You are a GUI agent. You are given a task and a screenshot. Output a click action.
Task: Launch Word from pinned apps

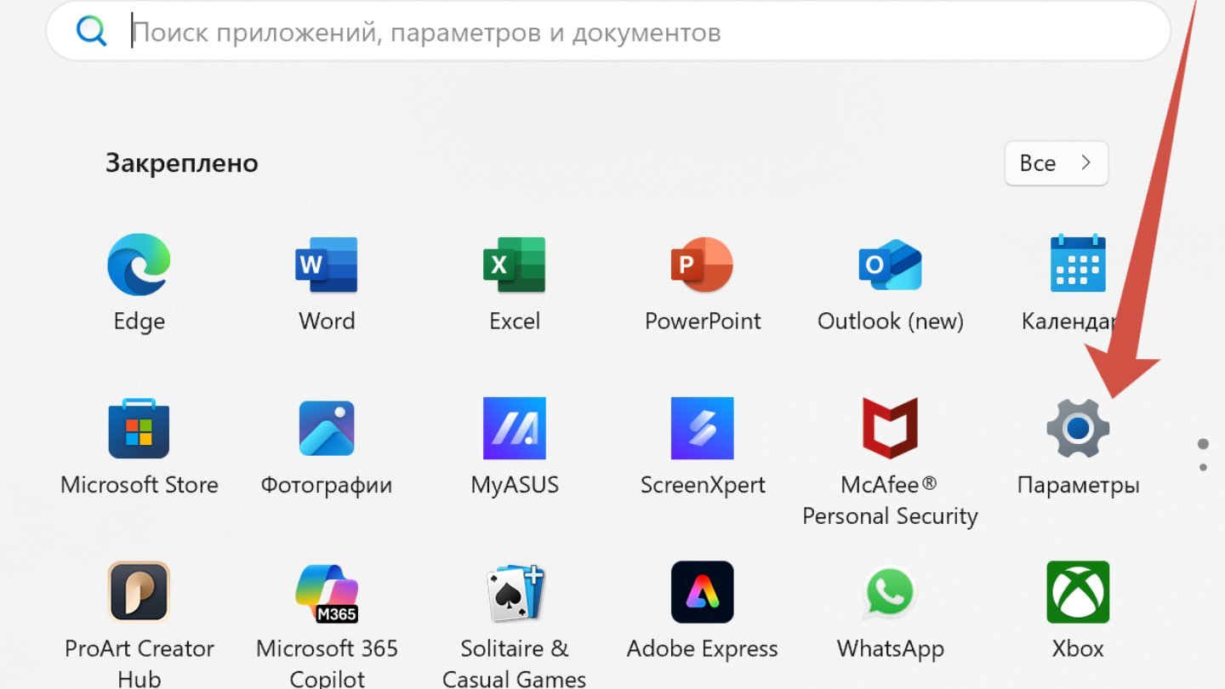327,265
